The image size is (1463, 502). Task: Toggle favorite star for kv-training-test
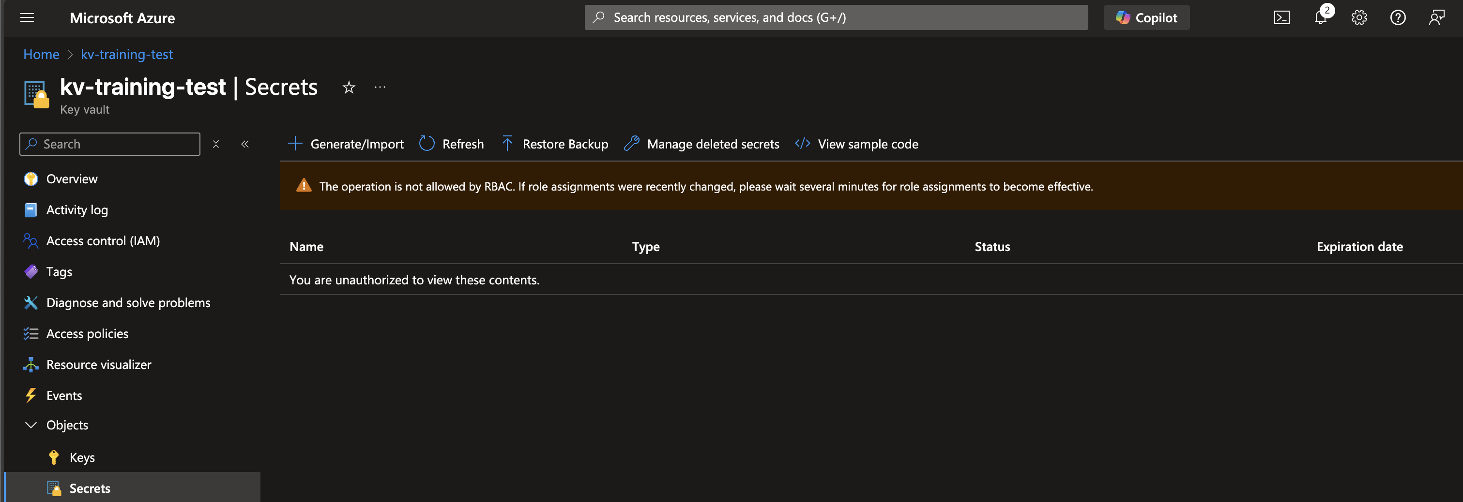[348, 88]
